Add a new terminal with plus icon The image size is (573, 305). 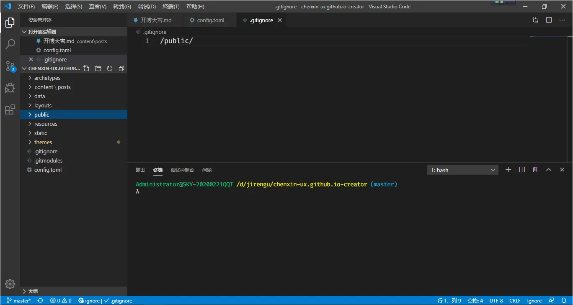coord(508,170)
